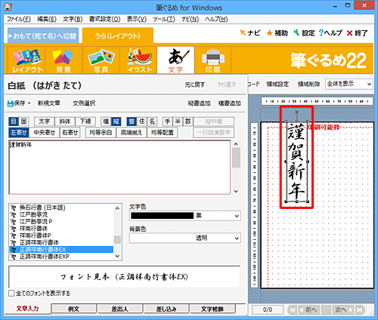Toggle 太字 bold formatting
The image size is (378, 320).
pos(45,122)
